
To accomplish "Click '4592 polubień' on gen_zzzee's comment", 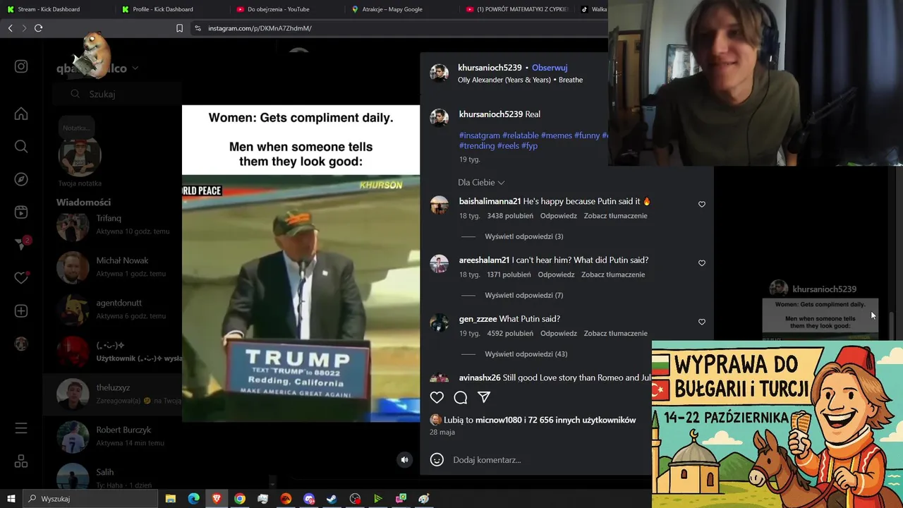I will pyautogui.click(x=510, y=333).
